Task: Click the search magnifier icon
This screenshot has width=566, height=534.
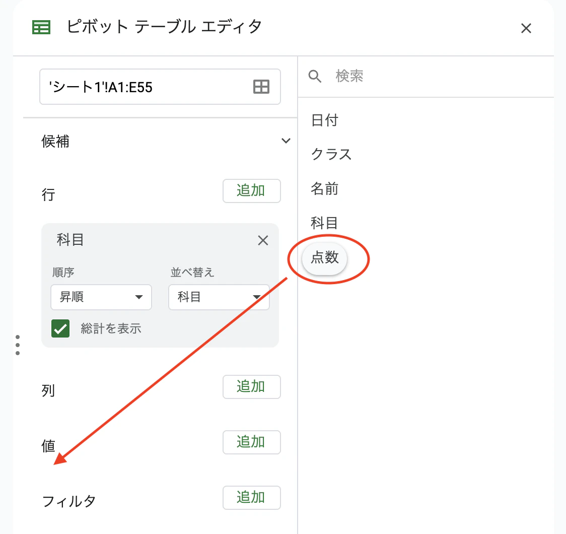Action: (315, 77)
